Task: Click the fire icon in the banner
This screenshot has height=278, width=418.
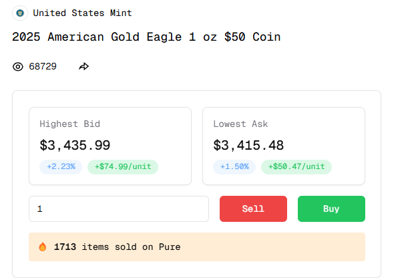Action: pos(43,247)
